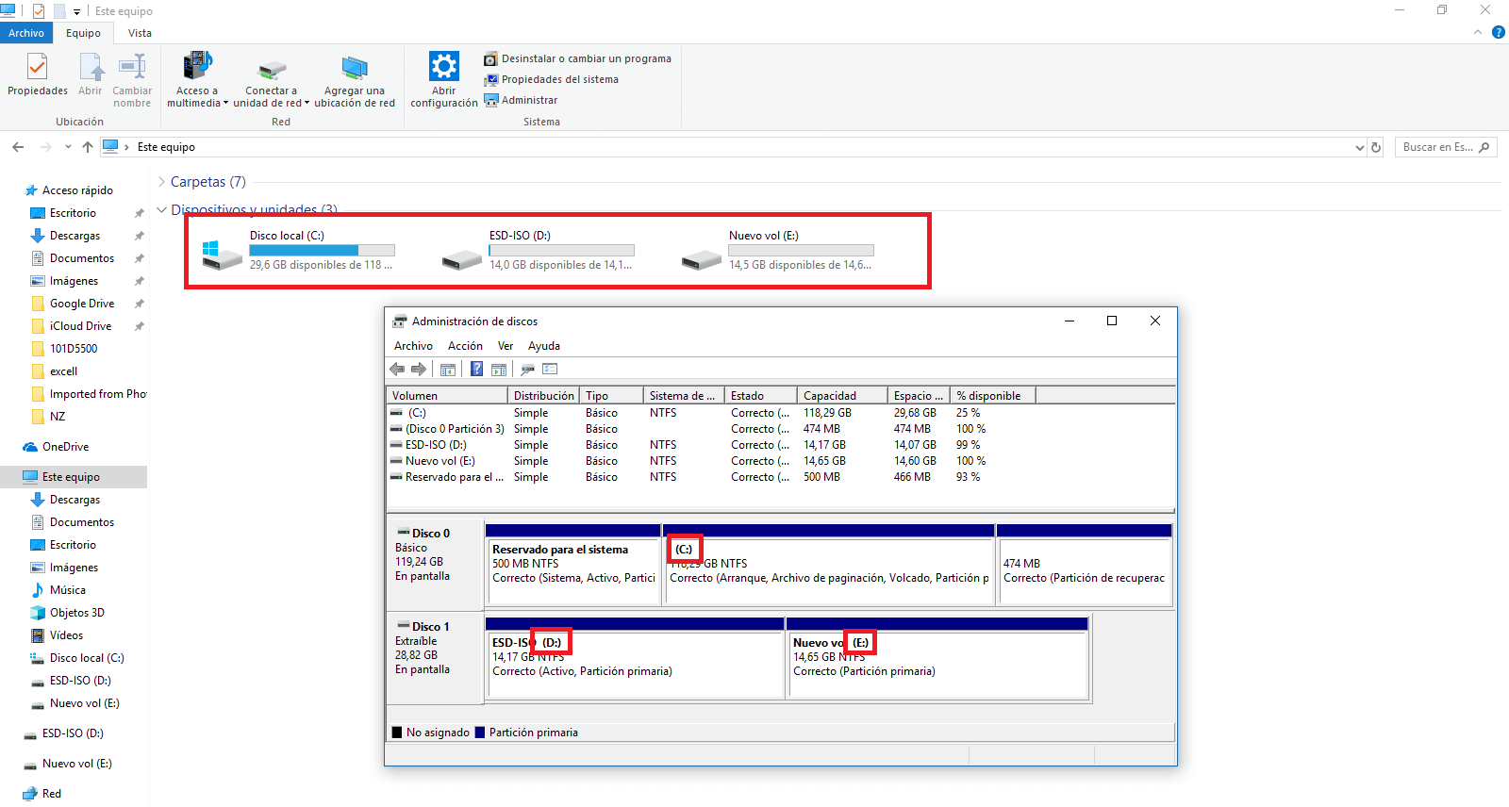The width and height of the screenshot is (1509, 807).
Task: Open Música under Este equipo
Action: pyautogui.click(x=67, y=590)
